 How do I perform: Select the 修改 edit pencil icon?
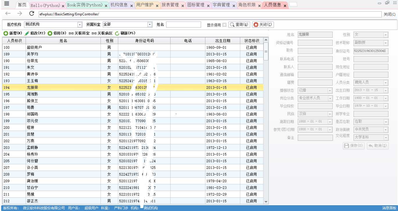(x=26, y=33)
